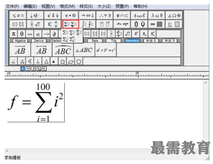The width and height of the screenshot is (213, 164).
Task: Open the labeled arrow templates palette
Action: (122, 24)
